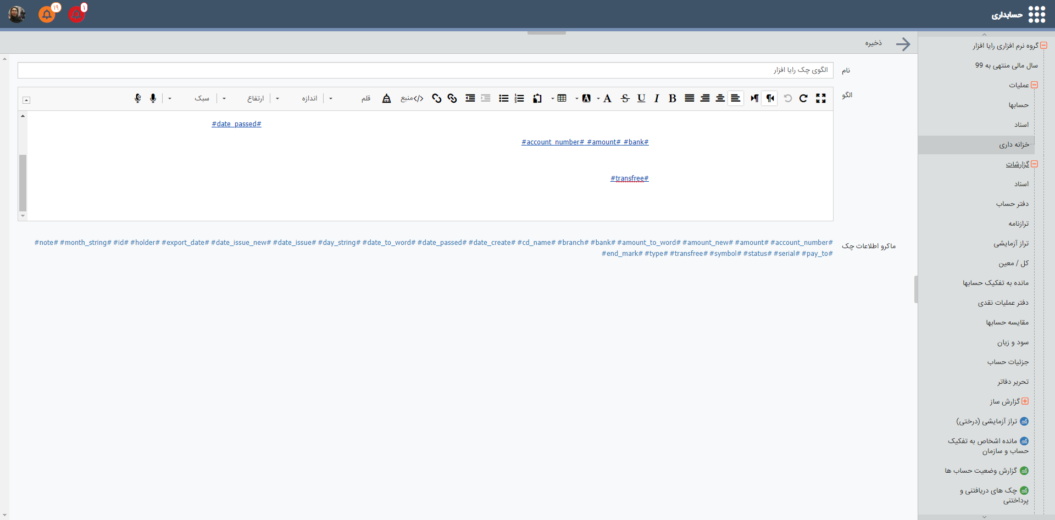
Task: Justify text in the editor
Action: coord(690,98)
